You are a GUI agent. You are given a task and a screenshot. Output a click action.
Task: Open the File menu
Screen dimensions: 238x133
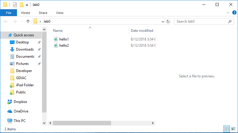9,13
